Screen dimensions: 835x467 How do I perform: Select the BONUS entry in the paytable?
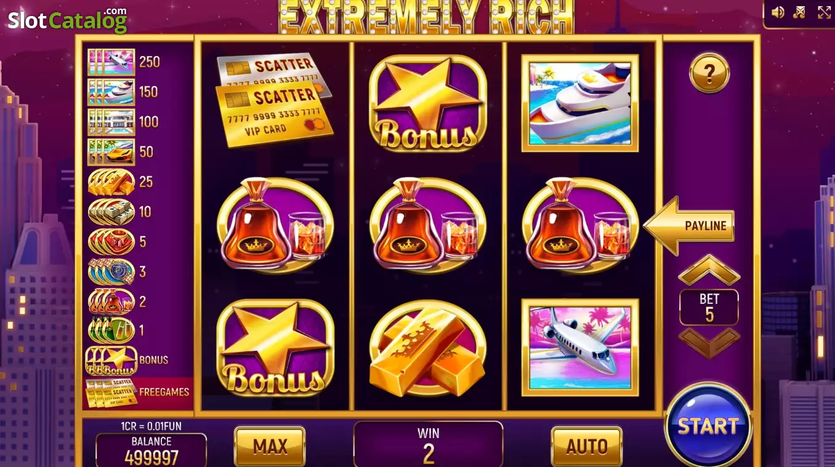click(127, 361)
